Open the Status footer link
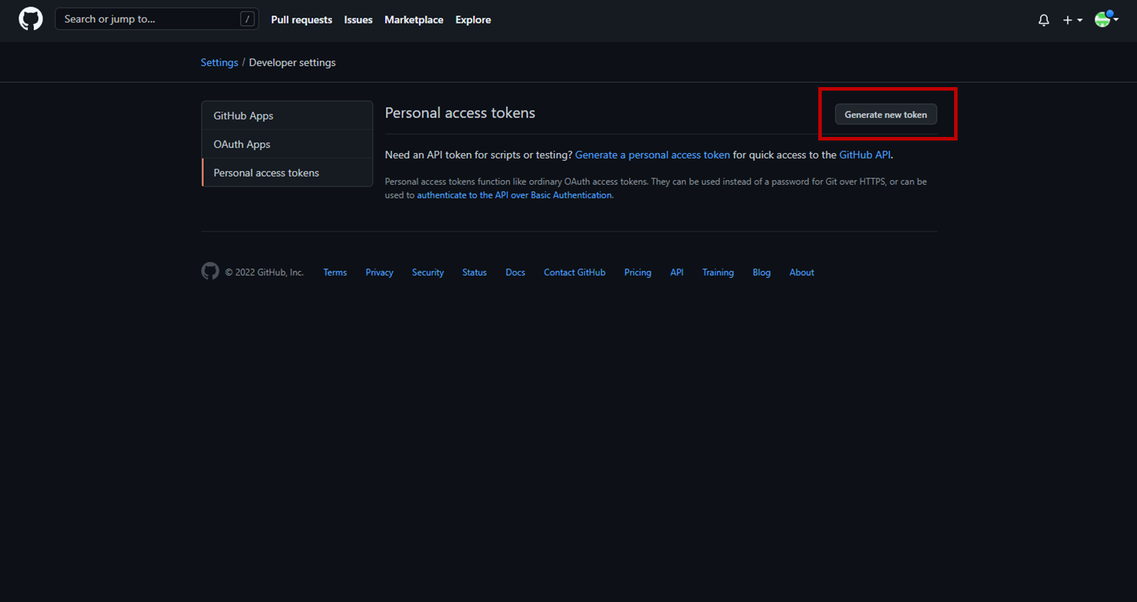 point(474,273)
